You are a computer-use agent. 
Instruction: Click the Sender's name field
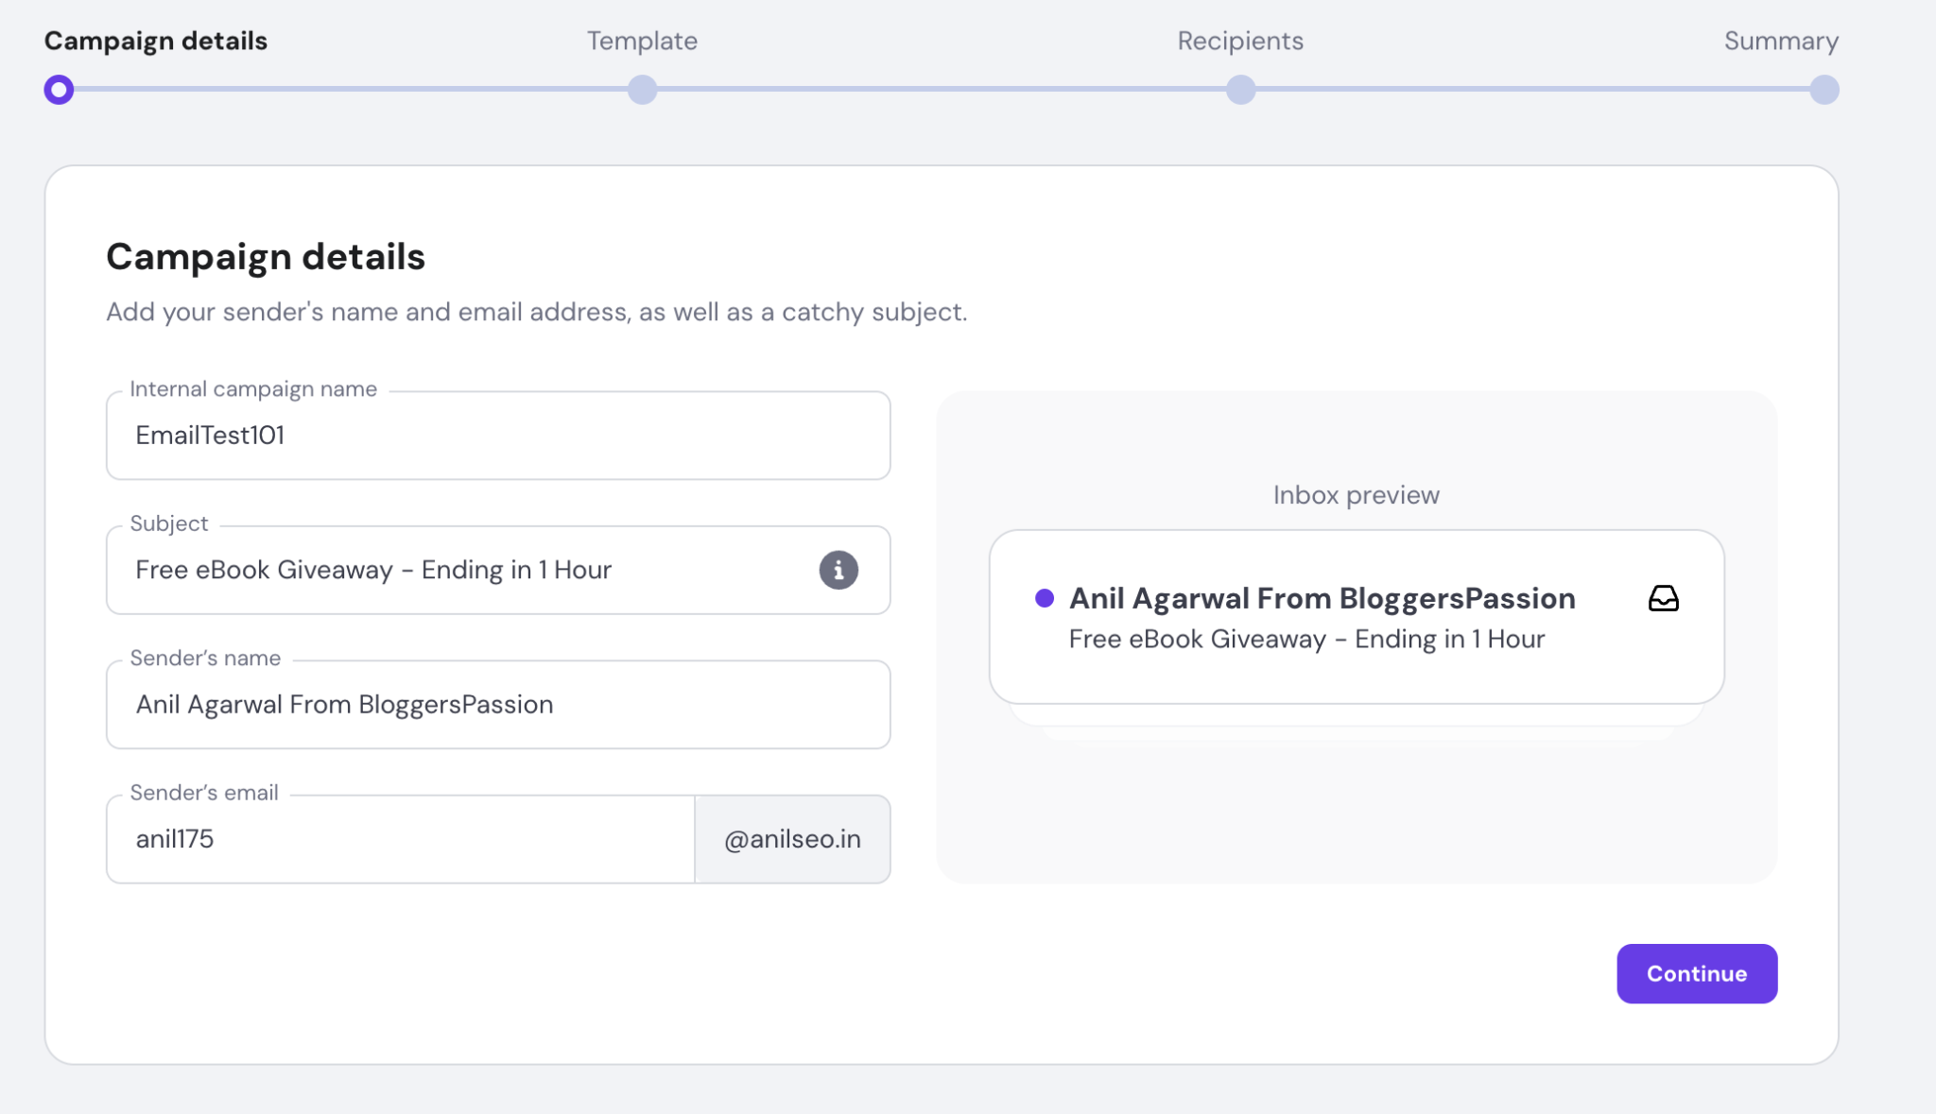click(497, 705)
